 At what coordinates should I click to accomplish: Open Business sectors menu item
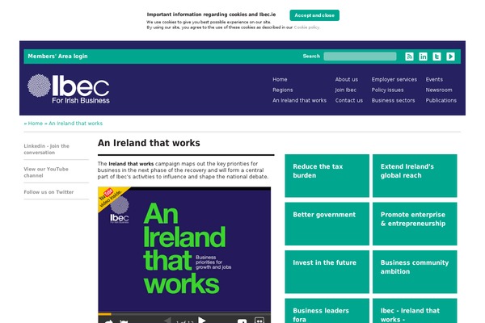tap(393, 100)
